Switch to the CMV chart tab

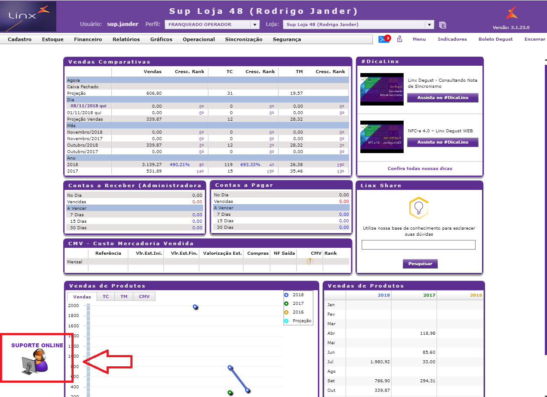(x=144, y=296)
